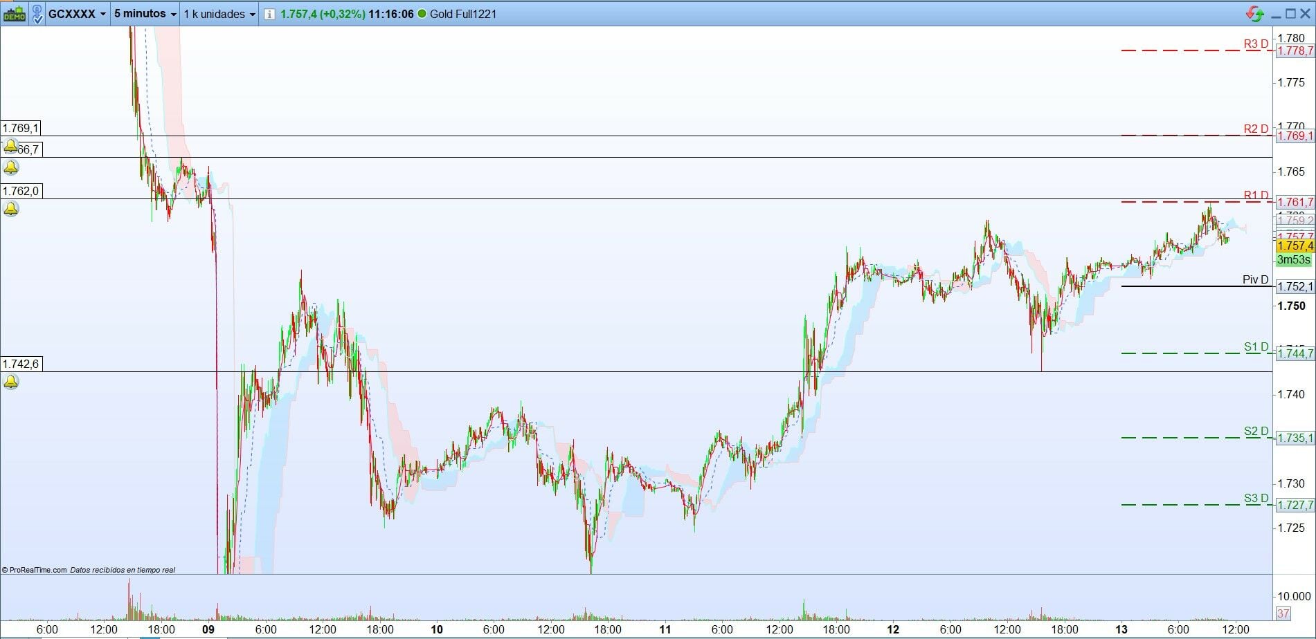This screenshot has width=1316, height=639.
Task: Click the 1.744,7 price tag on axis
Action: coord(1295,354)
